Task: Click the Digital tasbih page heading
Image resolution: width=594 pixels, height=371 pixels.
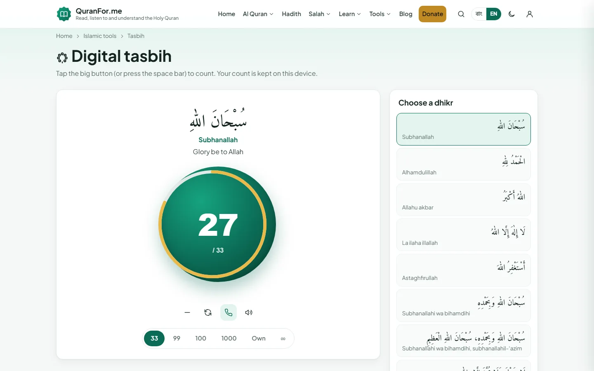Action: pos(121,56)
